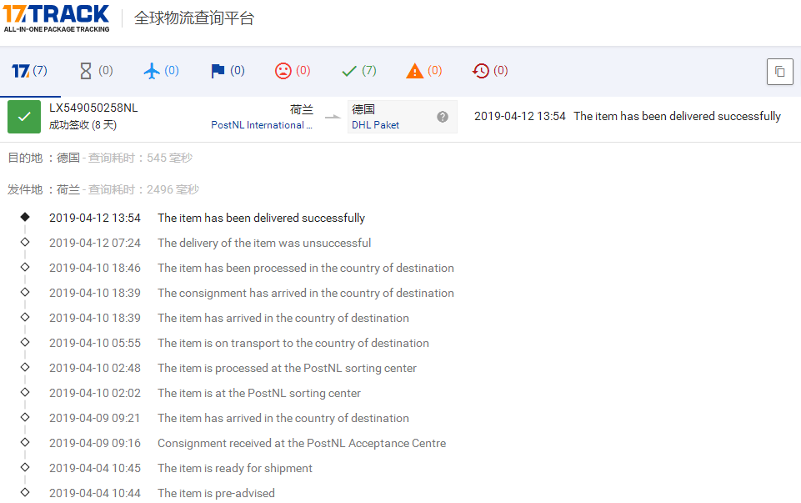Click the orange warning exception filter icon
The image size is (801, 503).
(413, 70)
